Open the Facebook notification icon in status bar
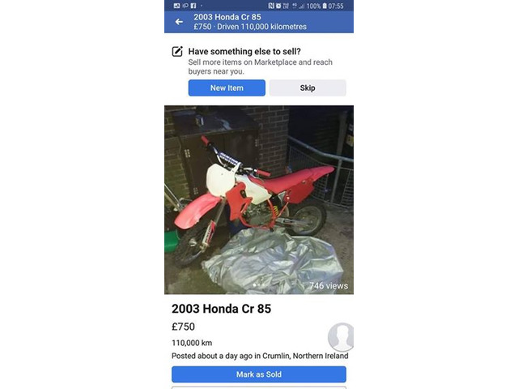This screenshot has width=518, height=389. point(193,6)
